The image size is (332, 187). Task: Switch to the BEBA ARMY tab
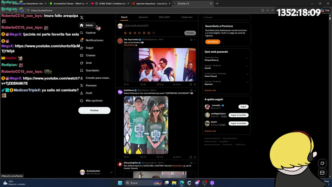164,17
